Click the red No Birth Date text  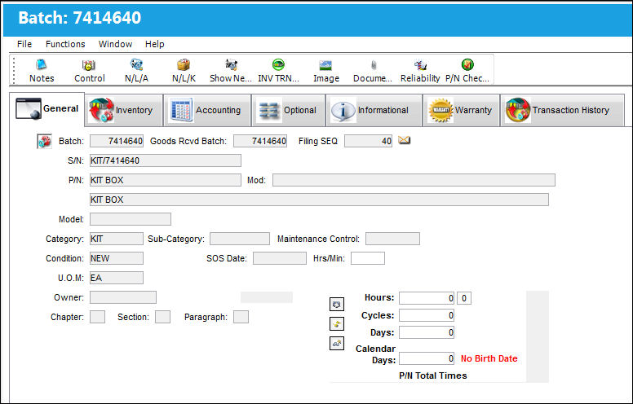pos(489,358)
